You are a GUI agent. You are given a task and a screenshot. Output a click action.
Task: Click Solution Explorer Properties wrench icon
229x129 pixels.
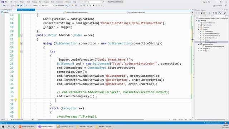click(225, 13)
